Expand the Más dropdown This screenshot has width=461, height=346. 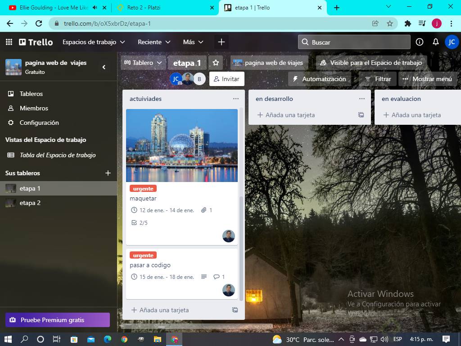(x=193, y=42)
